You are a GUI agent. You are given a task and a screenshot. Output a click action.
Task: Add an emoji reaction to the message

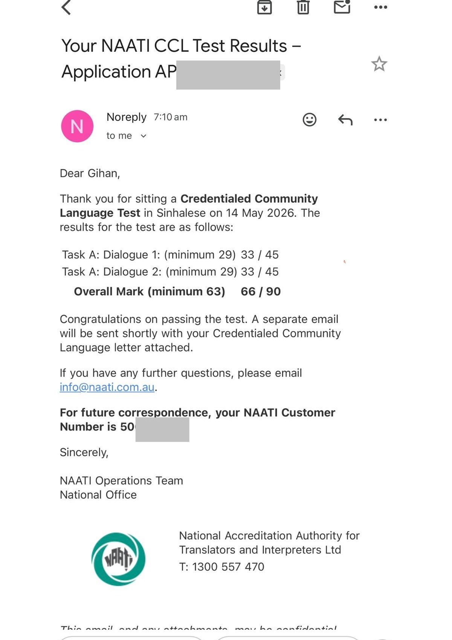tap(310, 120)
